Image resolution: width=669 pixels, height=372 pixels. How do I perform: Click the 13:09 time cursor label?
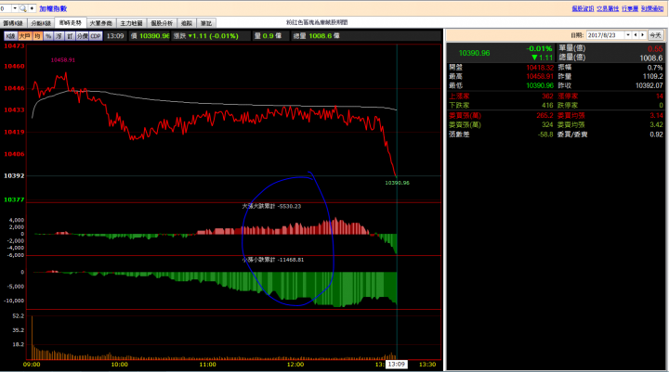(x=397, y=365)
